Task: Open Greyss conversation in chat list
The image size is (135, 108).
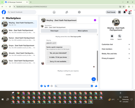Action: pyautogui.click(x=19, y=47)
